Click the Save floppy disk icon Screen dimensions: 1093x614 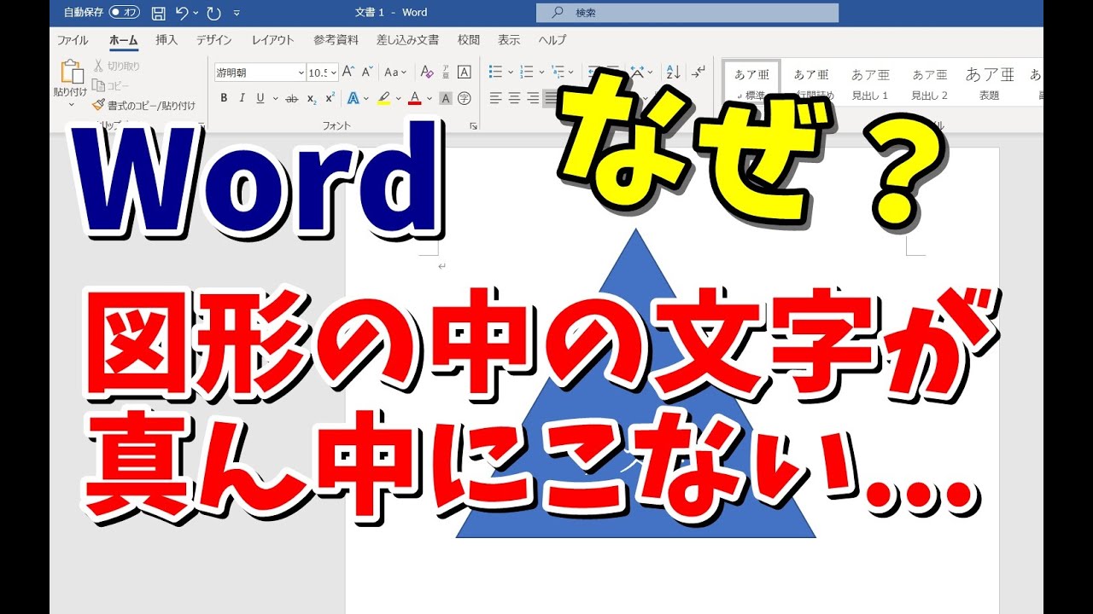click(158, 13)
